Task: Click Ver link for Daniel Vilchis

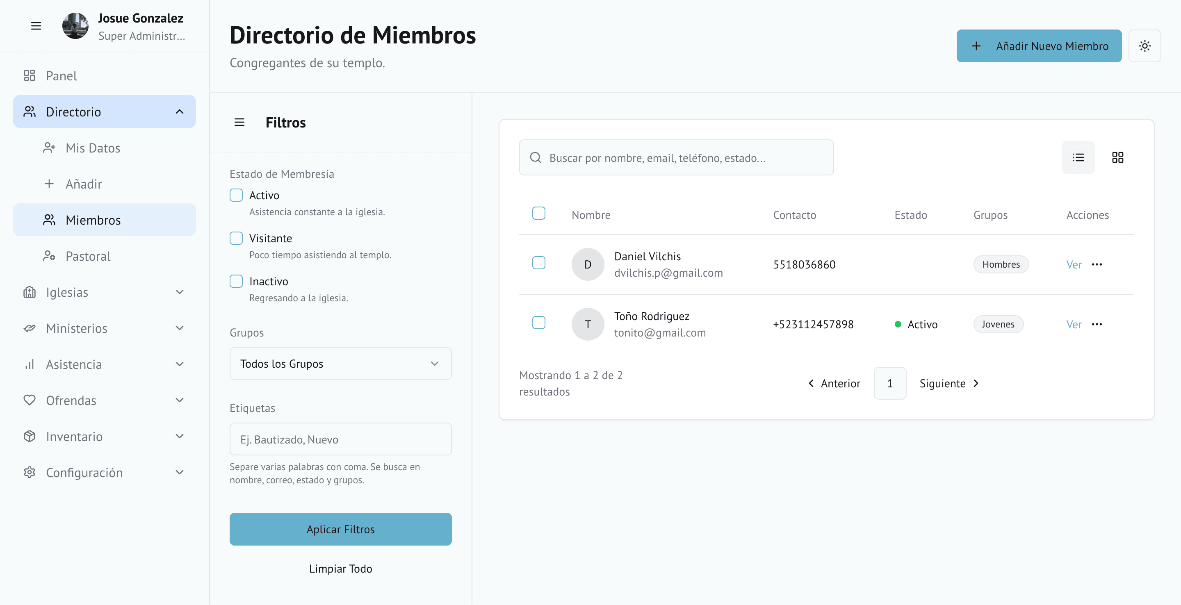Action: pos(1074,265)
